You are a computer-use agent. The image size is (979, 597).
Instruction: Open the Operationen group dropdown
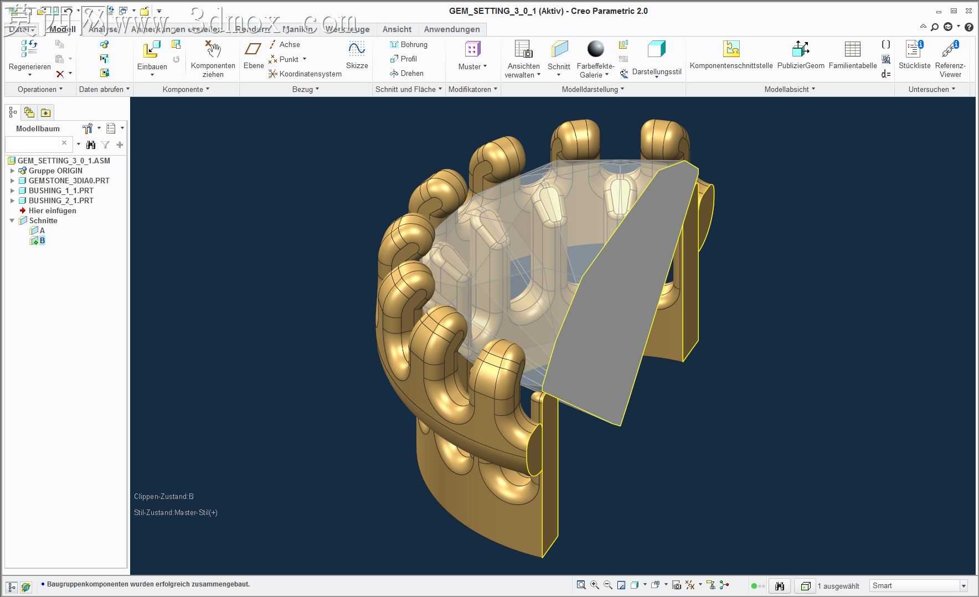pos(40,89)
